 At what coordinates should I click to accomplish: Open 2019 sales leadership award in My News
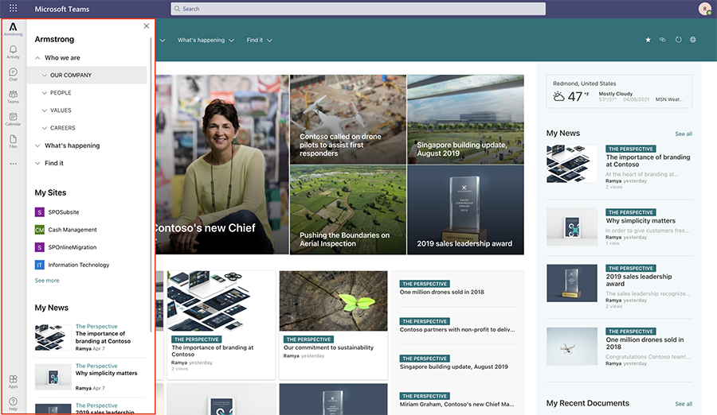[x=639, y=280]
